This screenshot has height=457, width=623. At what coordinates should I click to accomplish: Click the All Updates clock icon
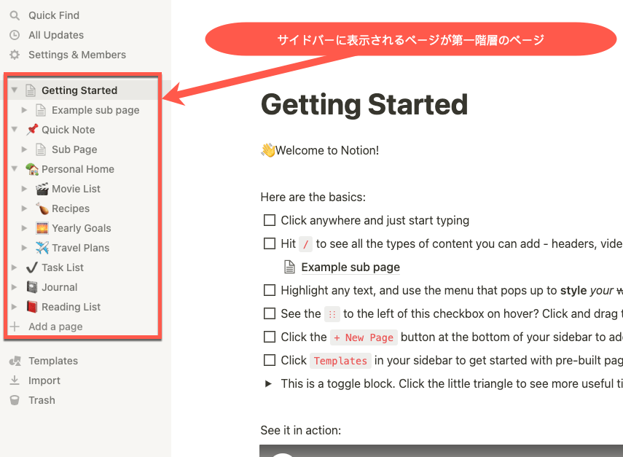(x=15, y=35)
